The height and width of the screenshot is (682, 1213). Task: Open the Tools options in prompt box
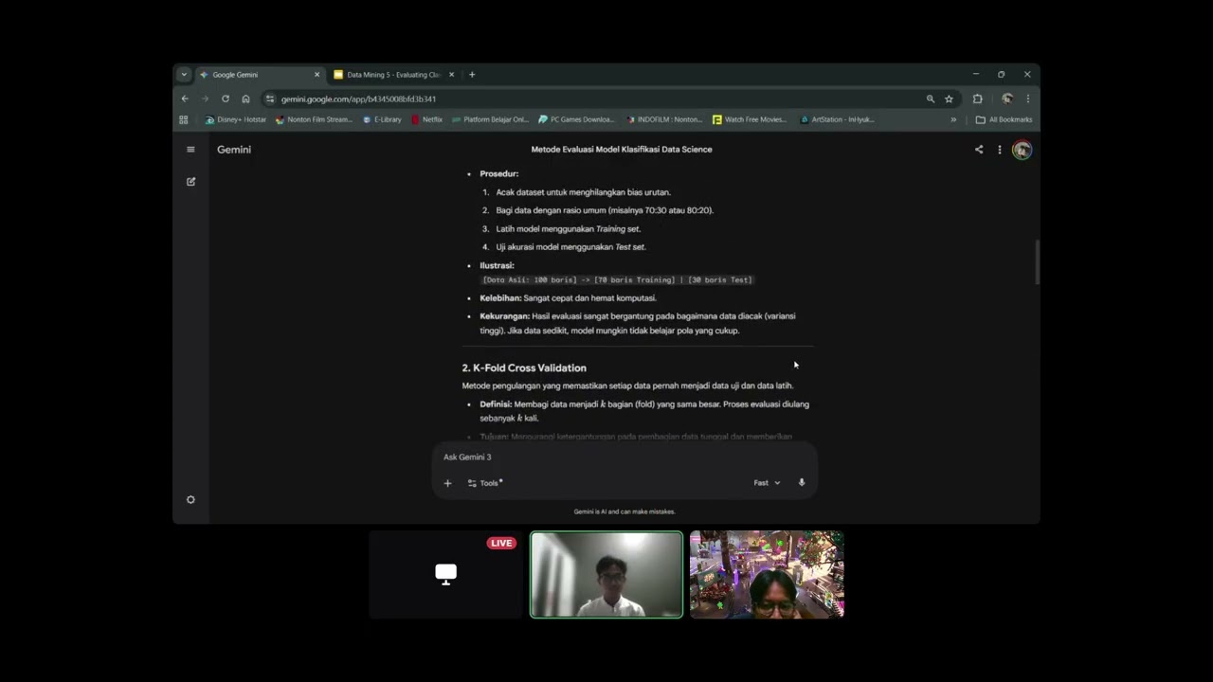pyautogui.click(x=485, y=483)
